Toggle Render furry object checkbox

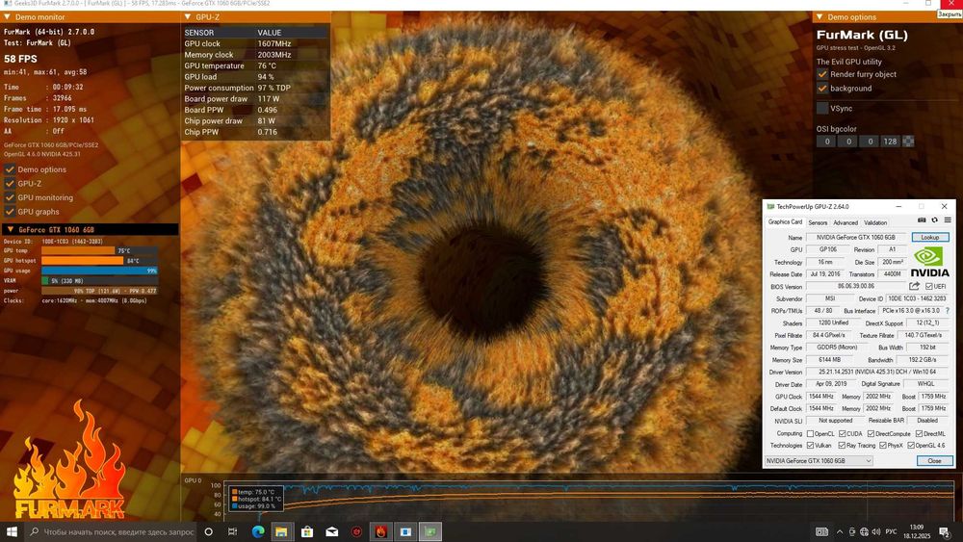(x=822, y=74)
